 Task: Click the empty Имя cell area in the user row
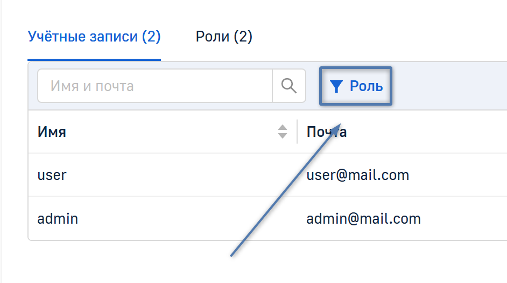(x=178, y=175)
